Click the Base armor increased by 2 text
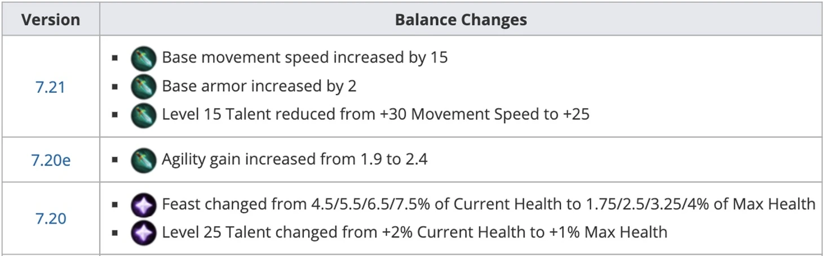This screenshot has height=256, width=823. pyautogui.click(x=259, y=86)
